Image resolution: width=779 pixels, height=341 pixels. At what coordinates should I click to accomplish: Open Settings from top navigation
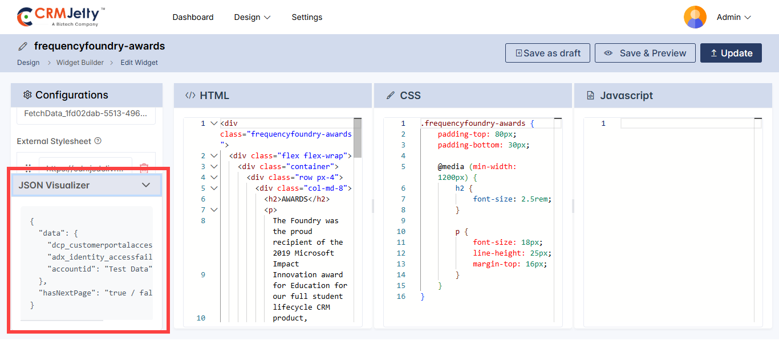307,17
